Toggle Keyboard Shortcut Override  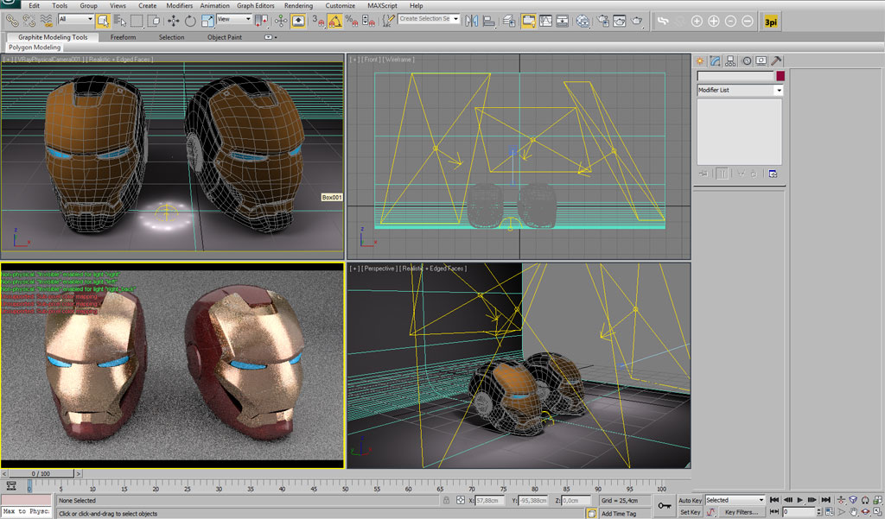coord(298,21)
